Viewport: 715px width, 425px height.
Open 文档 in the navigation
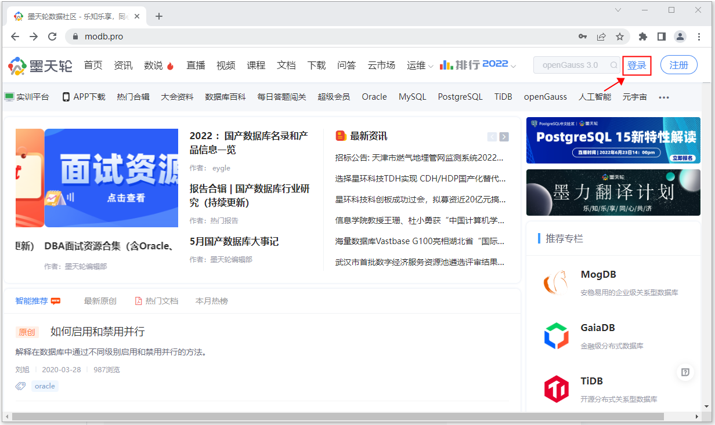pyautogui.click(x=286, y=66)
